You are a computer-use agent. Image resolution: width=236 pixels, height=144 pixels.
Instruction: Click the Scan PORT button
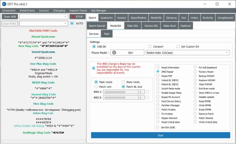10,24
